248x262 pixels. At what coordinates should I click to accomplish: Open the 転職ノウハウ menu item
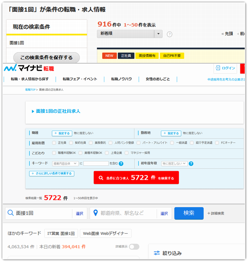(x=122, y=79)
